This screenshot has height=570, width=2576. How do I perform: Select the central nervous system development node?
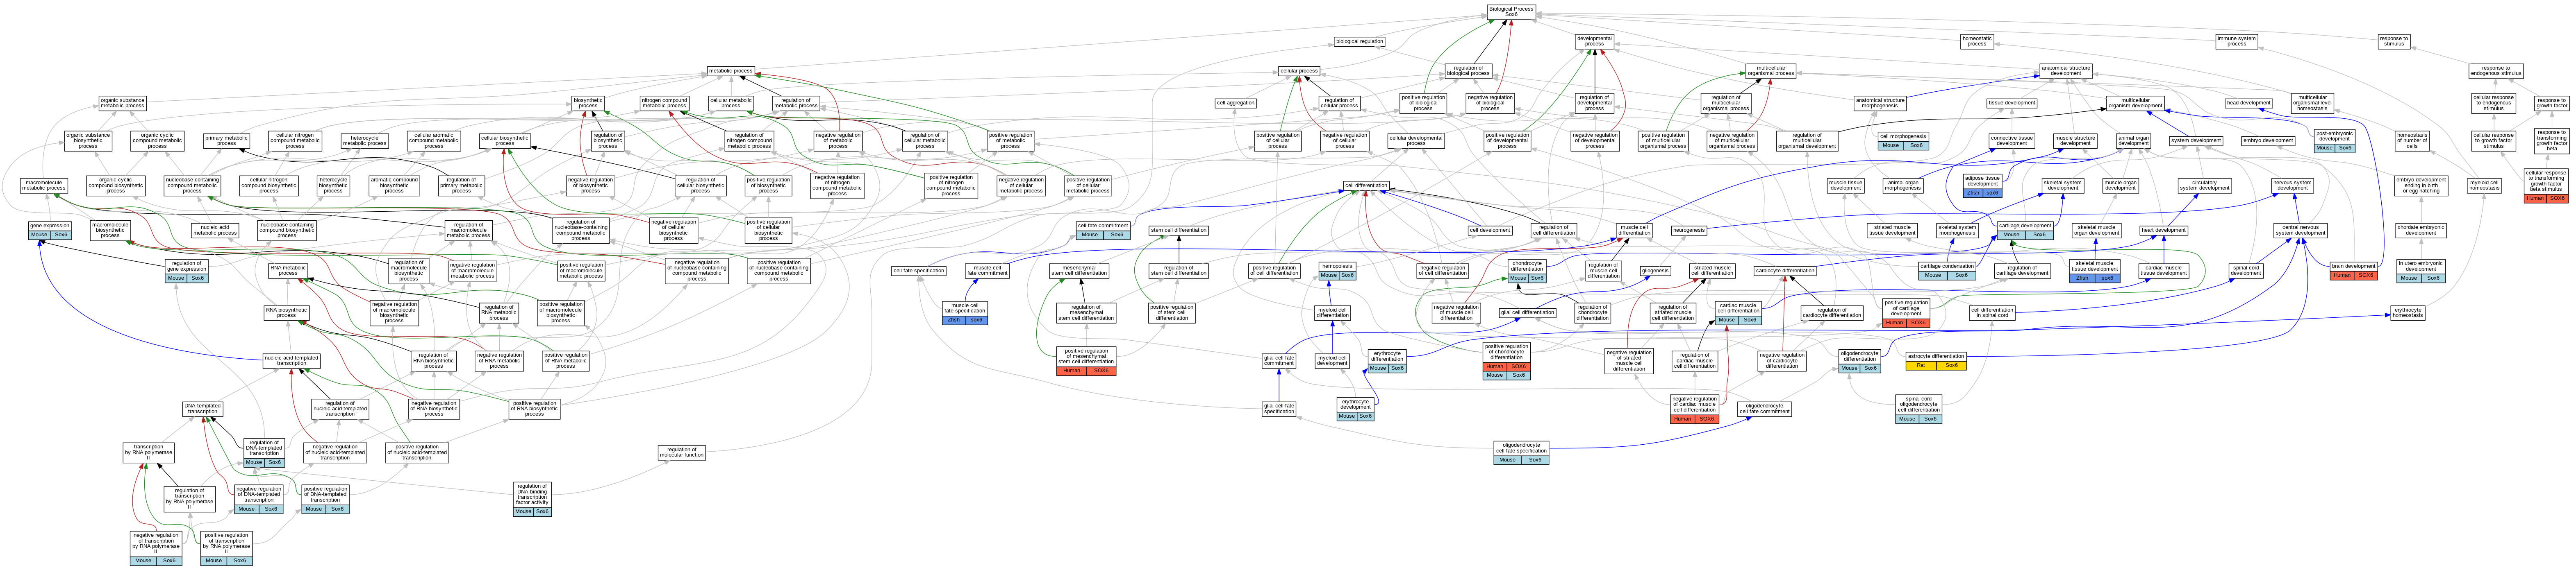(x=2300, y=231)
